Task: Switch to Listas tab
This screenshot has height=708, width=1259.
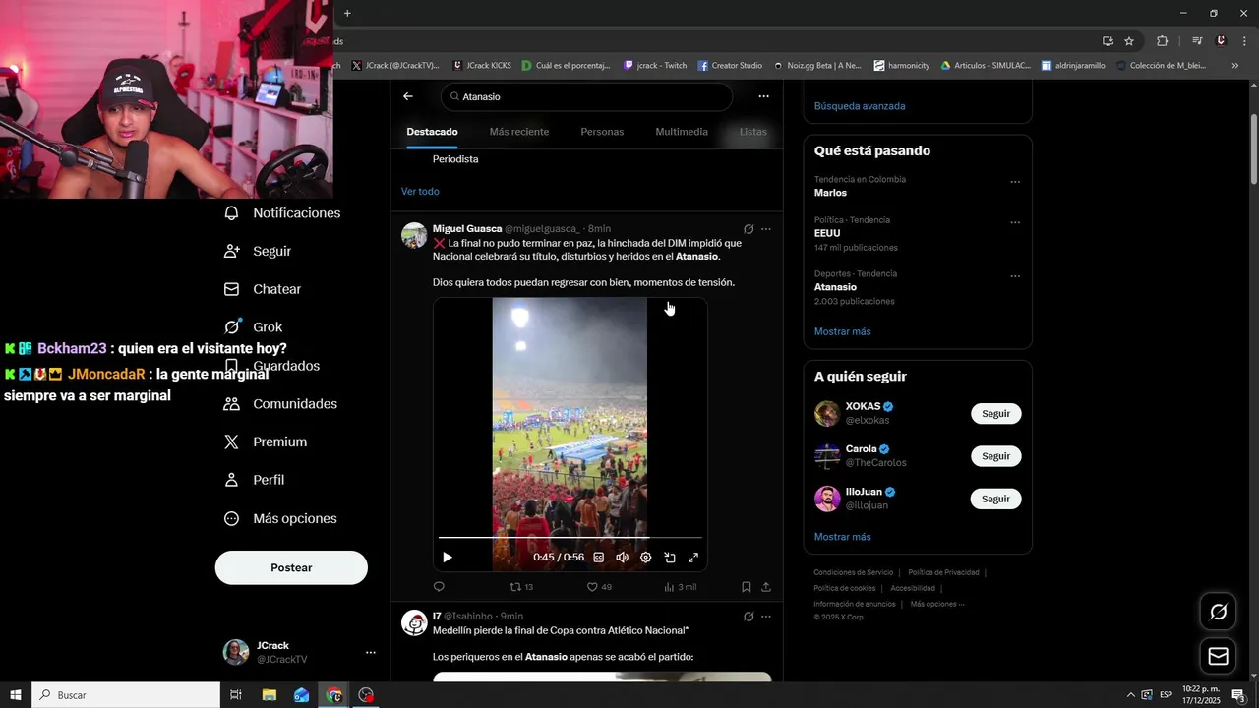Action: pos(753,132)
